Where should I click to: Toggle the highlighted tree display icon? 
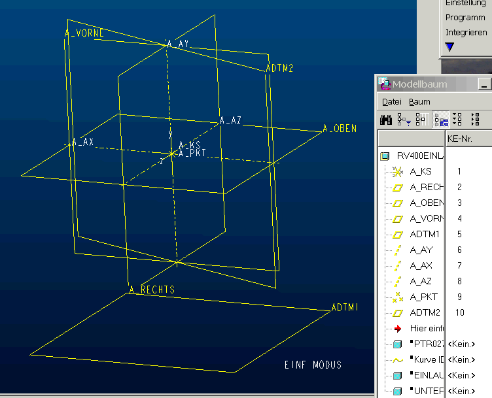tap(441, 120)
